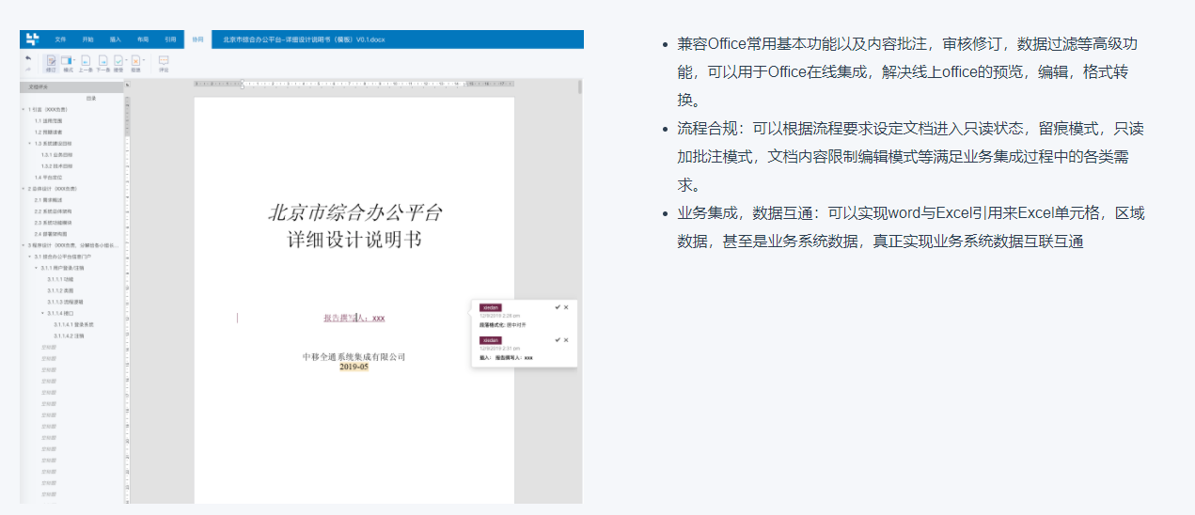This screenshot has height=515, width=1195.
Task: Collapse the '3.1.1 用户登录/注销' node
Action: click(37, 267)
